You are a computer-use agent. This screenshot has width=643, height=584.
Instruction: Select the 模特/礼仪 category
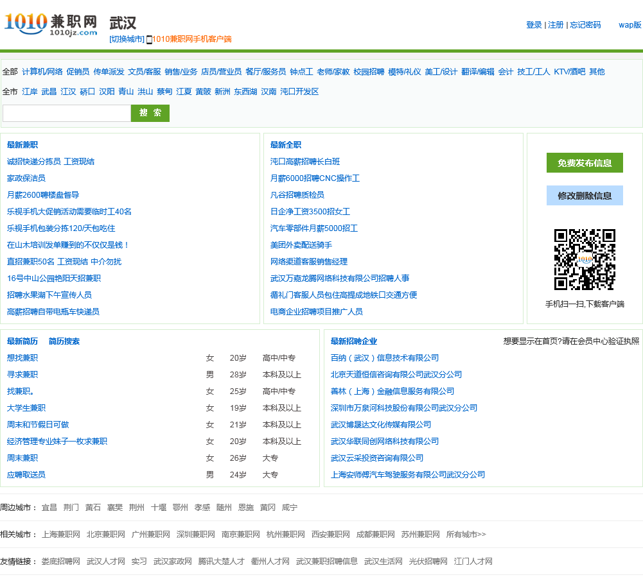tap(404, 72)
